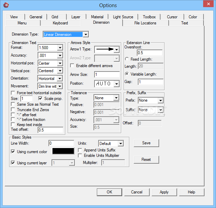216x208 pixels.
Task: Toggle the dash before fraction checkbox
Action: coord(13,120)
